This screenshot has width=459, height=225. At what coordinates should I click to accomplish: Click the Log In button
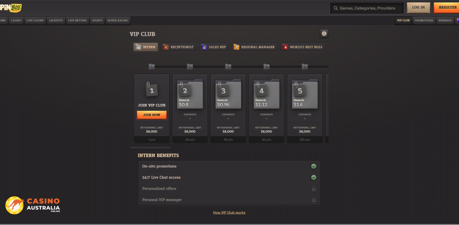pos(418,8)
